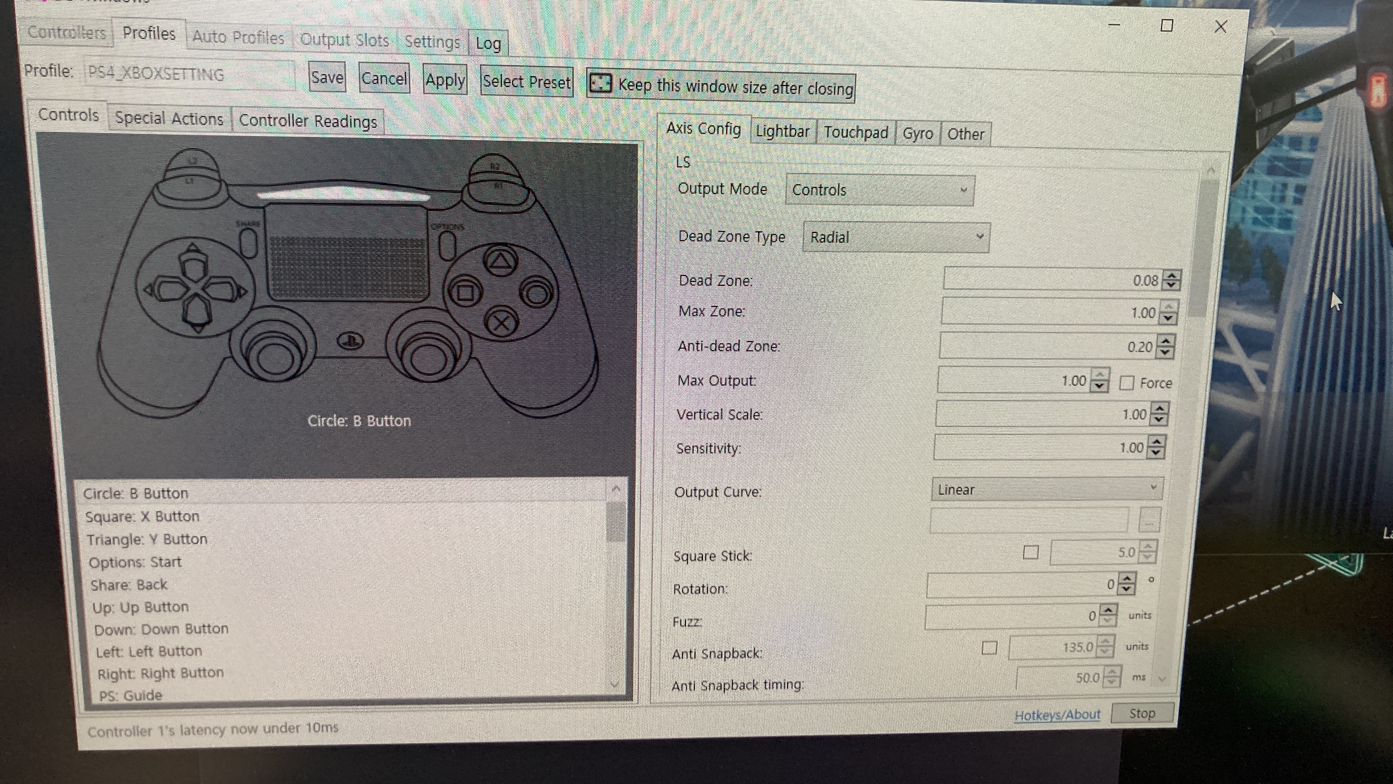Click the Square button on controller image
Screen dimensions: 1393x784
(x=465, y=293)
